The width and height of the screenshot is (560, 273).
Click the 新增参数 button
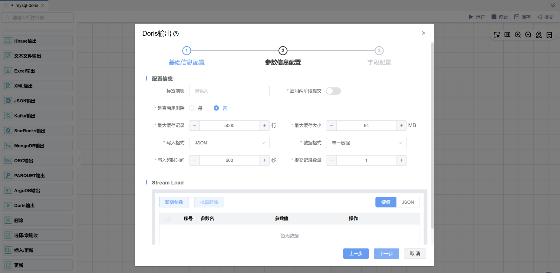pos(174,202)
